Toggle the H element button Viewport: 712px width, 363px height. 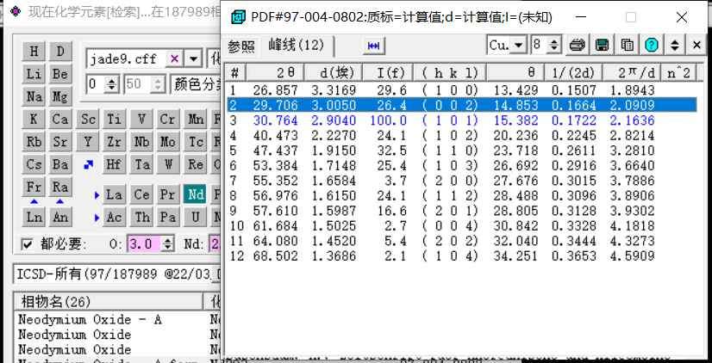(x=34, y=52)
